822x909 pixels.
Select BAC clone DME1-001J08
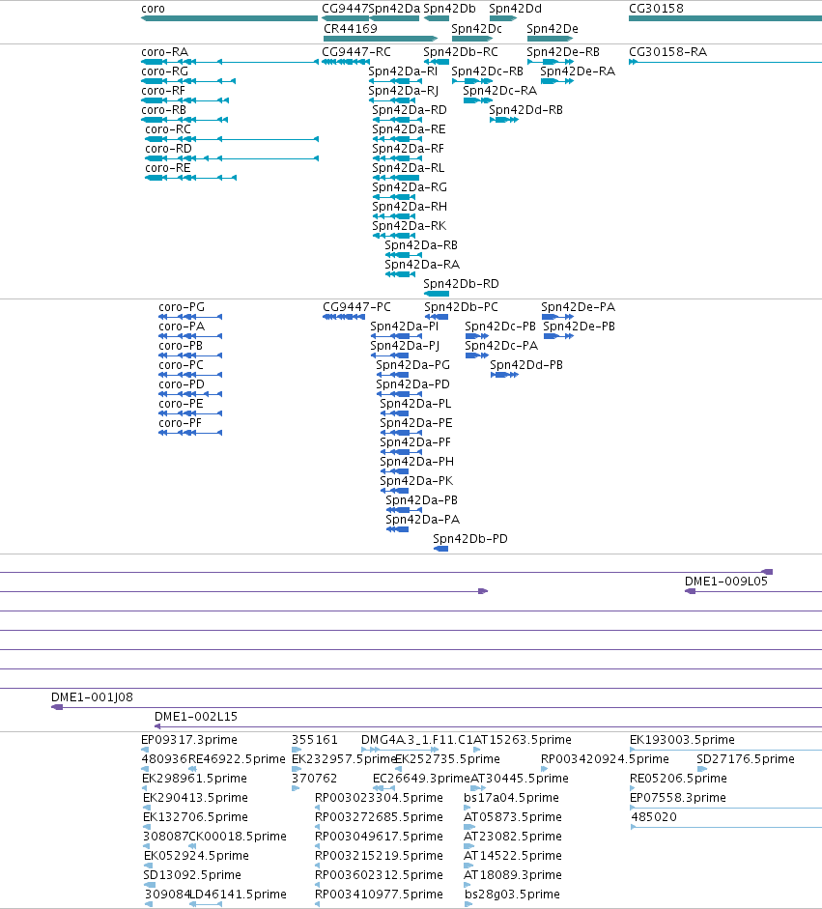[437, 707]
